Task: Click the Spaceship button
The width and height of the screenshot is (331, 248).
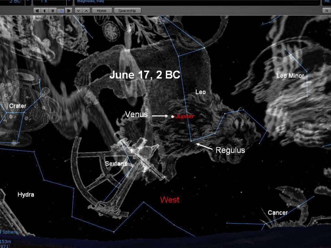Action: [127, 11]
